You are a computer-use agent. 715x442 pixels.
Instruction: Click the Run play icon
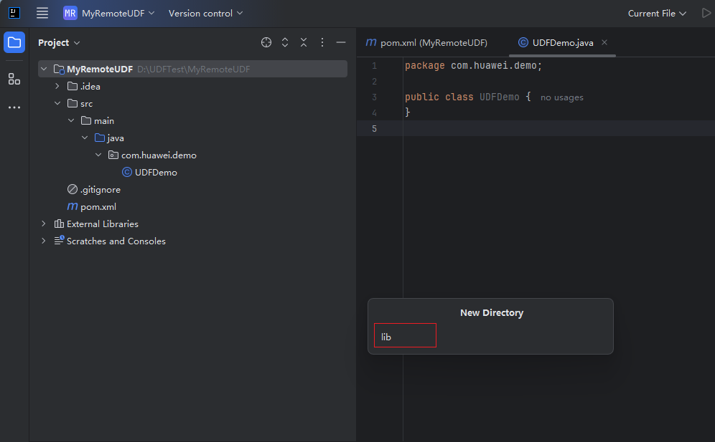coord(706,13)
